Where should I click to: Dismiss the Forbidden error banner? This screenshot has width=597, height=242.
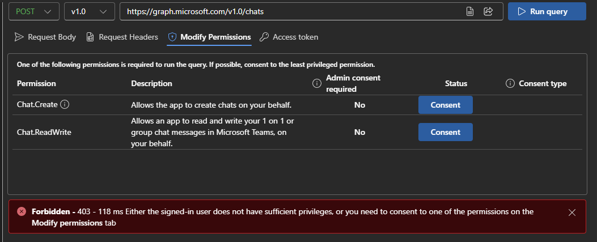[571, 213]
